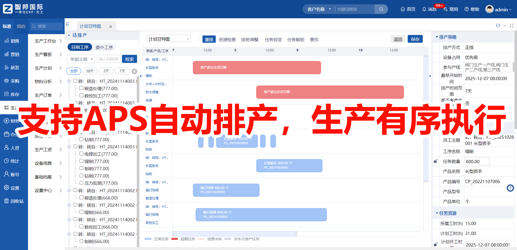Go to 首页 home icon
517x250 pixels.
coord(403,9)
